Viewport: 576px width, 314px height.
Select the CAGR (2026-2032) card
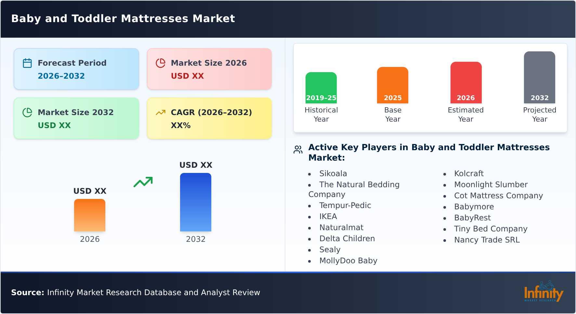pos(209,118)
